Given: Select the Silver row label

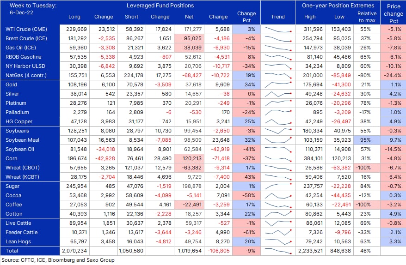Looking at the screenshot, I should pos(12,94).
